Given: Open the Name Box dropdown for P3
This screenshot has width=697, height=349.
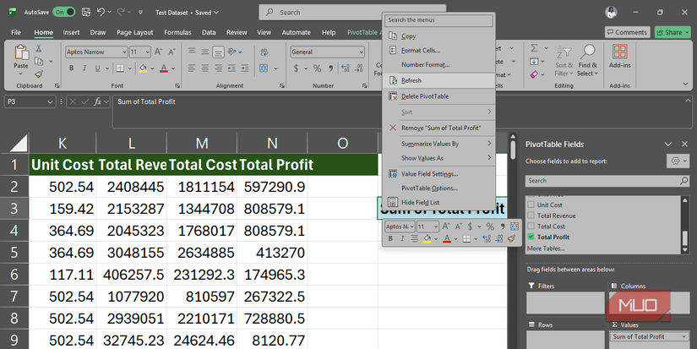Looking at the screenshot, I should (50, 101).
